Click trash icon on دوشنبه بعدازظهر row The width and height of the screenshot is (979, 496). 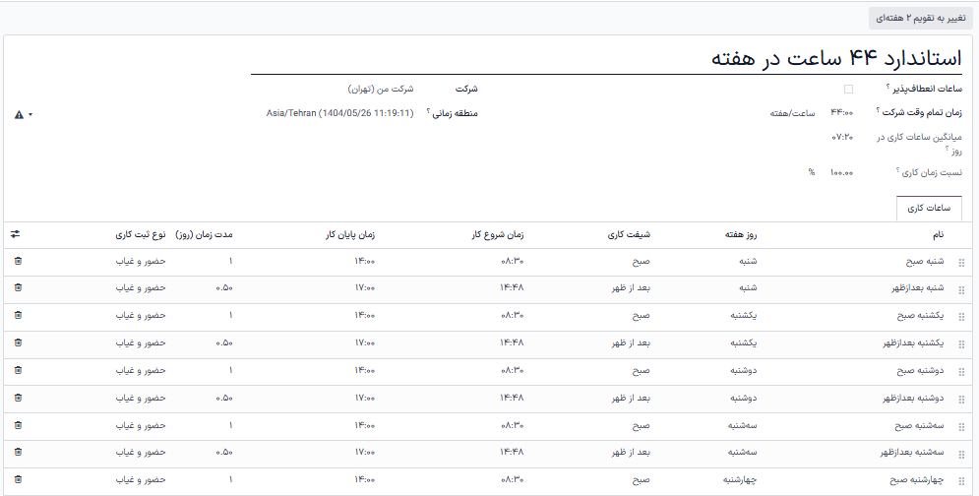(x=18, y=399)
